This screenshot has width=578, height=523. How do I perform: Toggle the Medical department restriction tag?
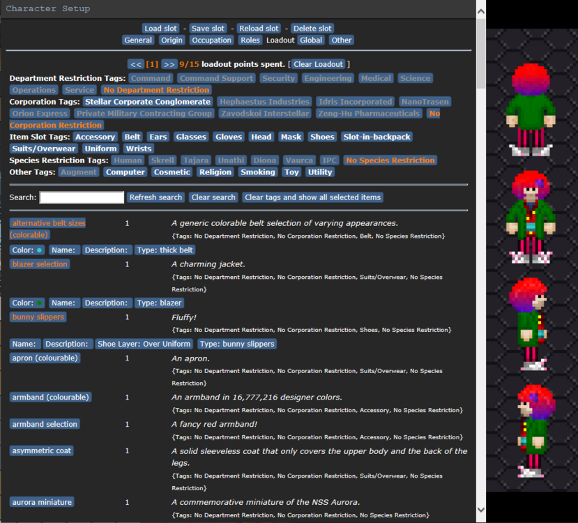pos(375,78)
